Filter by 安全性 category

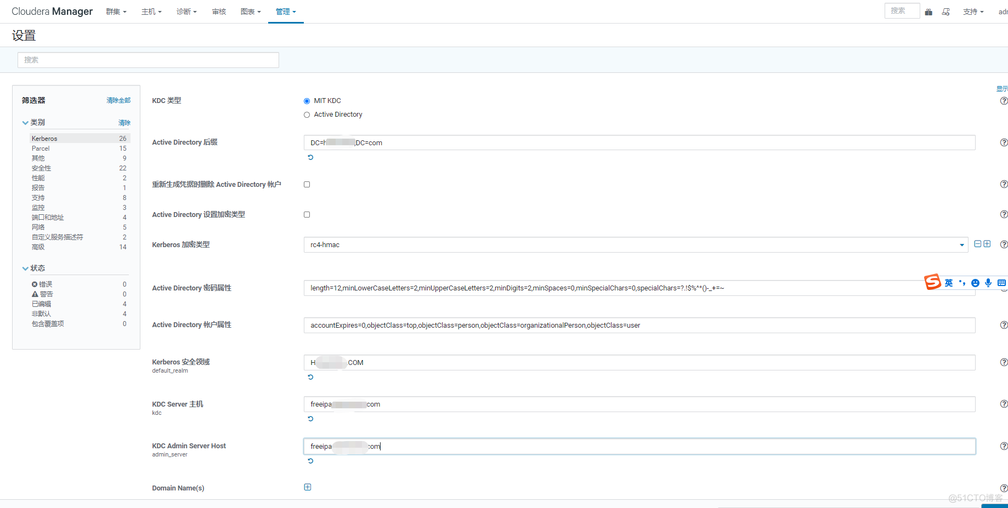80,168
